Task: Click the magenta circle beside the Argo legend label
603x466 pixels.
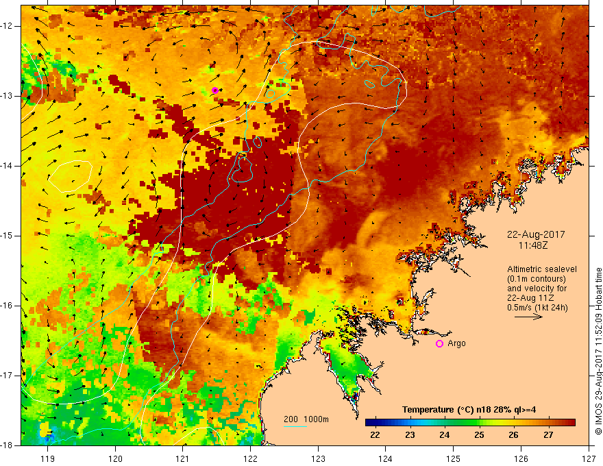Action: [439, 343]
